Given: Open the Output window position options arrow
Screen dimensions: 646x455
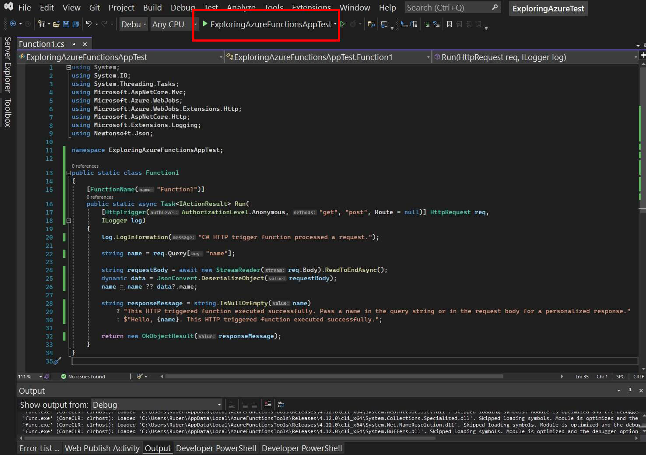Looking at the screenshot, I should point(619,390).
